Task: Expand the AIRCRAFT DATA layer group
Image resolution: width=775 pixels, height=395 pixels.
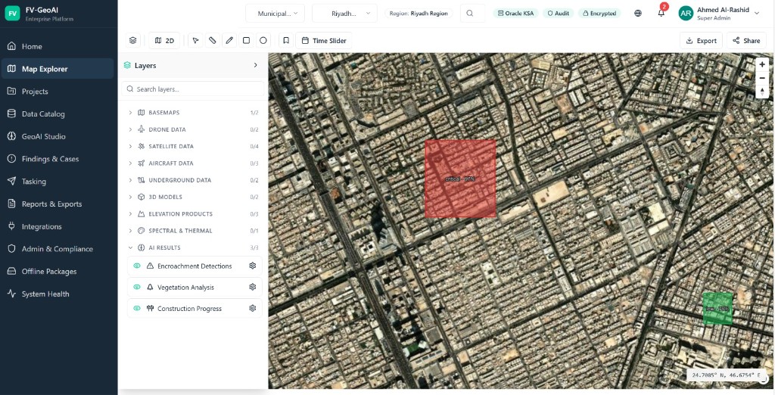Action: (x=130, y=163)
